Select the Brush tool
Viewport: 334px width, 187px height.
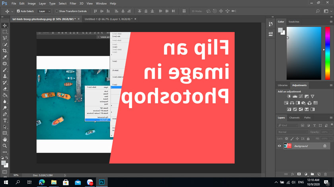coord(5,70)
